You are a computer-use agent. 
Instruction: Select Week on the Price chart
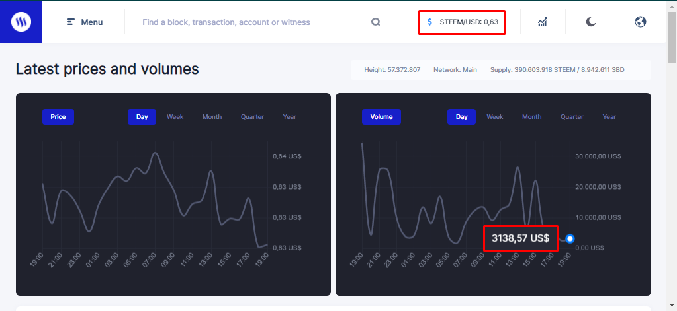pos(175,117)
